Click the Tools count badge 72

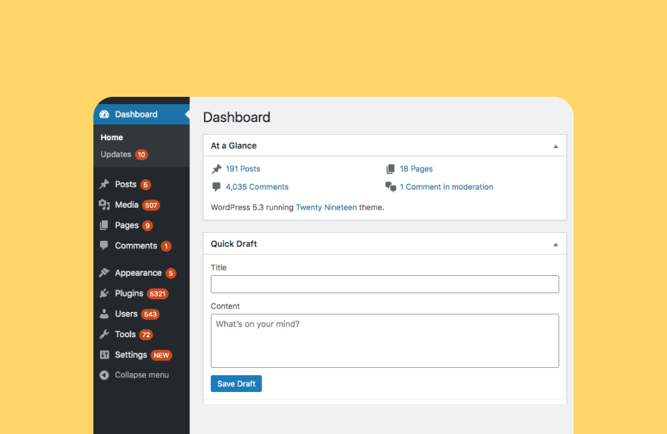tap(146, 335)
